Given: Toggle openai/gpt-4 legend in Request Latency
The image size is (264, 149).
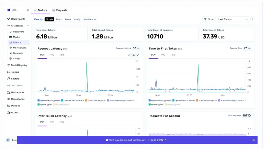Looking at the screenshot, I should (x=45, y=104).
